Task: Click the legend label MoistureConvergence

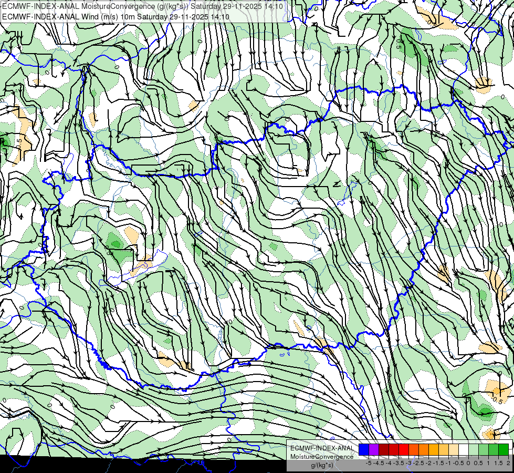Action: point(322,457)
